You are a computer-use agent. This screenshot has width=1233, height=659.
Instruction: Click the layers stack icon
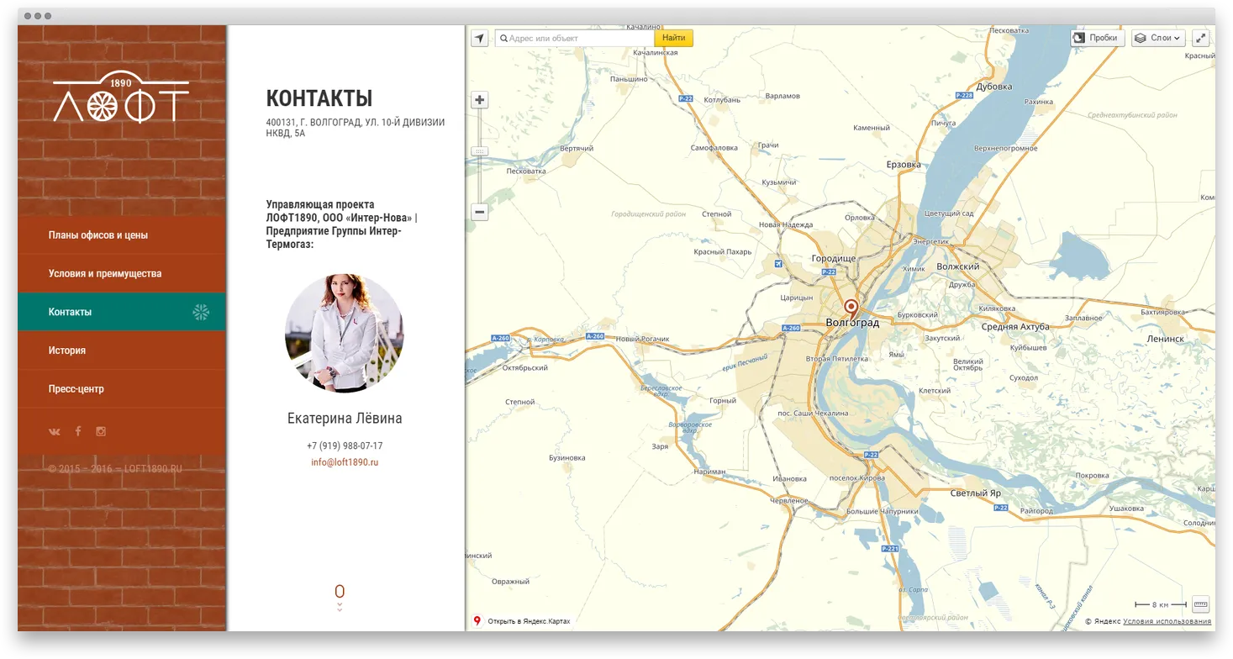[x=1141, y=38]
